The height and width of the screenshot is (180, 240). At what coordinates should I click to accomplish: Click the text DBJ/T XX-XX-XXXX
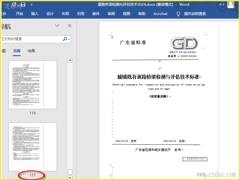182,52
